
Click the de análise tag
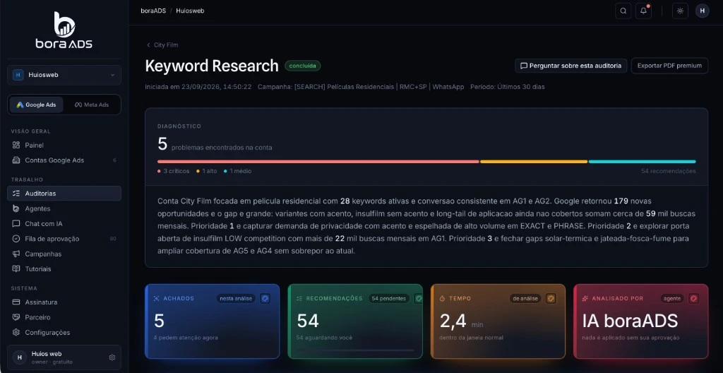click(525, 299)
